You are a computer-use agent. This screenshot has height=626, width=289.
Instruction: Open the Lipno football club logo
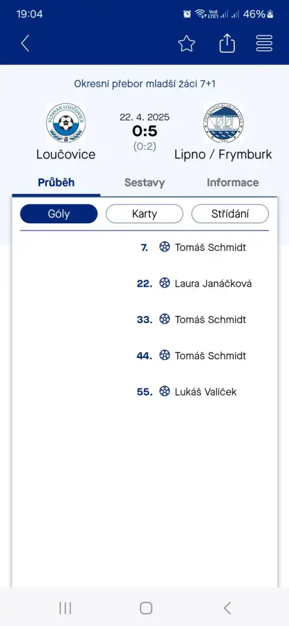coord(223,123)
